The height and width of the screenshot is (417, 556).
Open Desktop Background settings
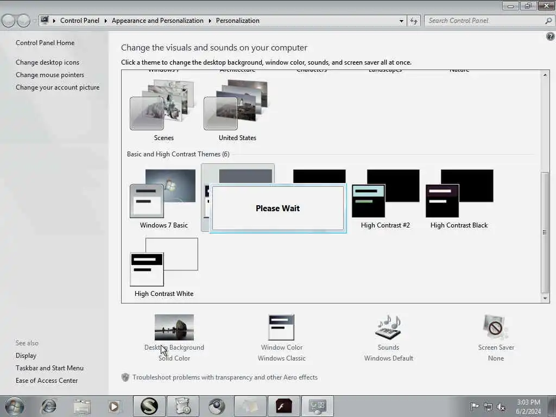[174, 327]
